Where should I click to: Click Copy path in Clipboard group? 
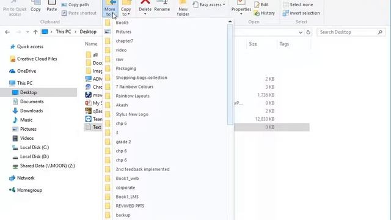[x=75, y=5]
